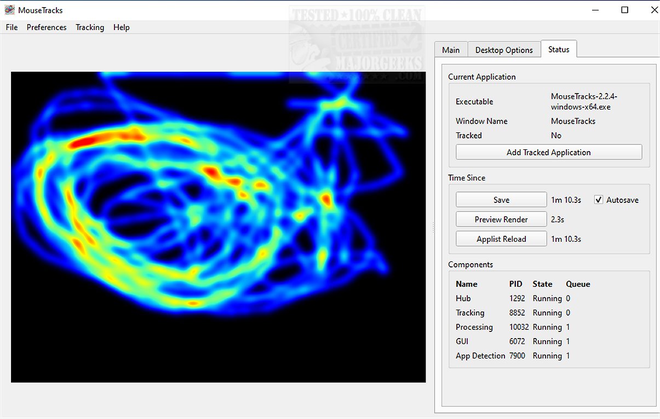Click the 1m 10.3s value beside Save
Image resolution: width=660 pixels, height=419 pixels.
[x=566, y=200]
